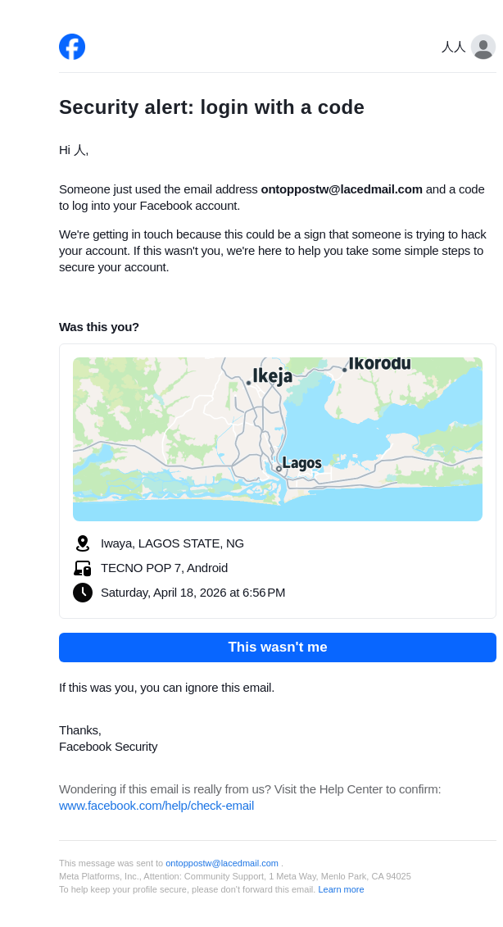Open the profile avatar picture
This screenshot has height=927, width=503.
point(483,47)
